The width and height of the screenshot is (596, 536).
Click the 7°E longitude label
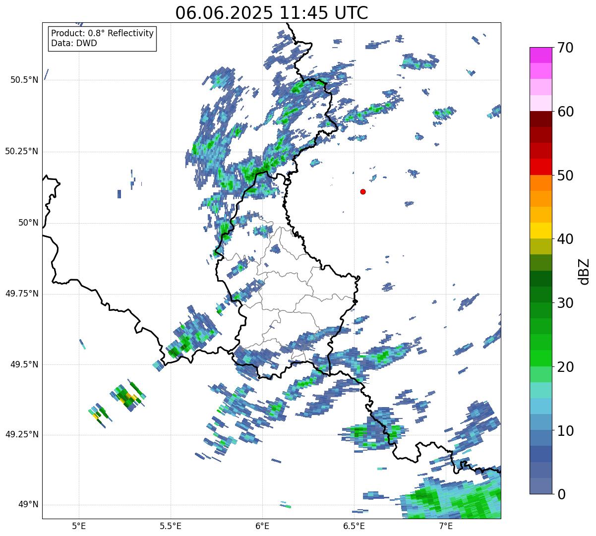point(446,526)
